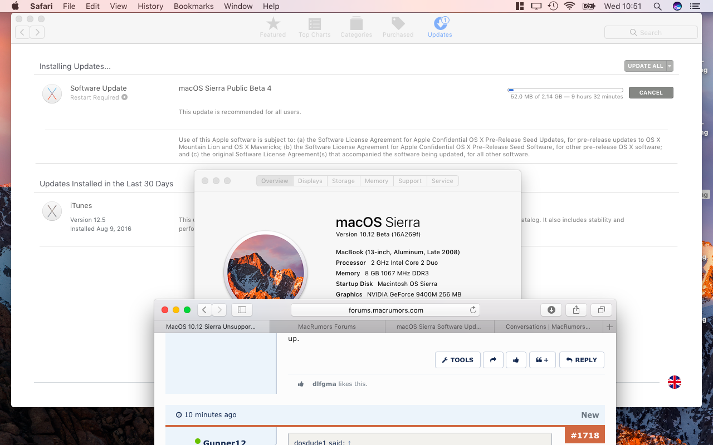Screen dimensions: 713x445
Task: Select the Support tab in About This Mac
Action: click(410, 181)
